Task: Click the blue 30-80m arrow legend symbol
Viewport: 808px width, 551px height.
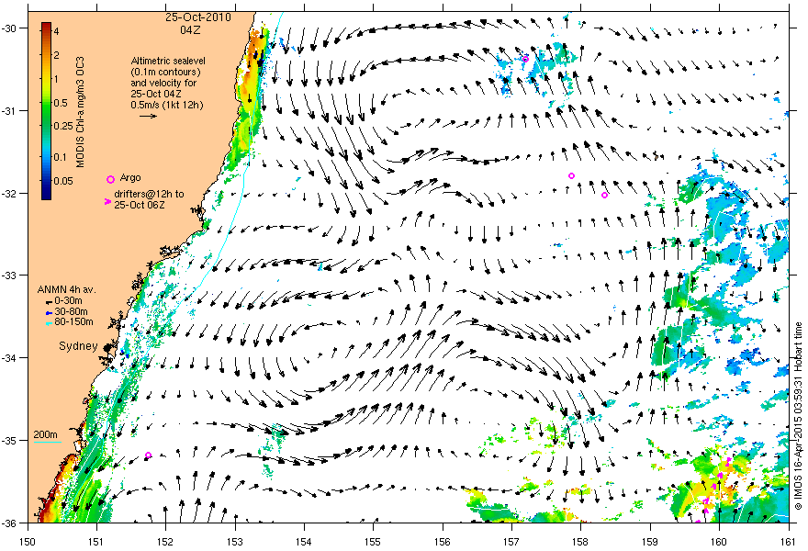Action: 49,312
